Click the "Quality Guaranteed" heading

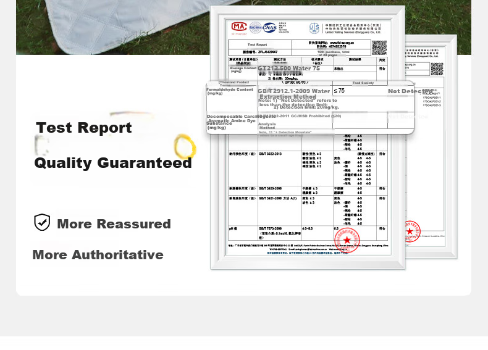(x=113, y=163)
